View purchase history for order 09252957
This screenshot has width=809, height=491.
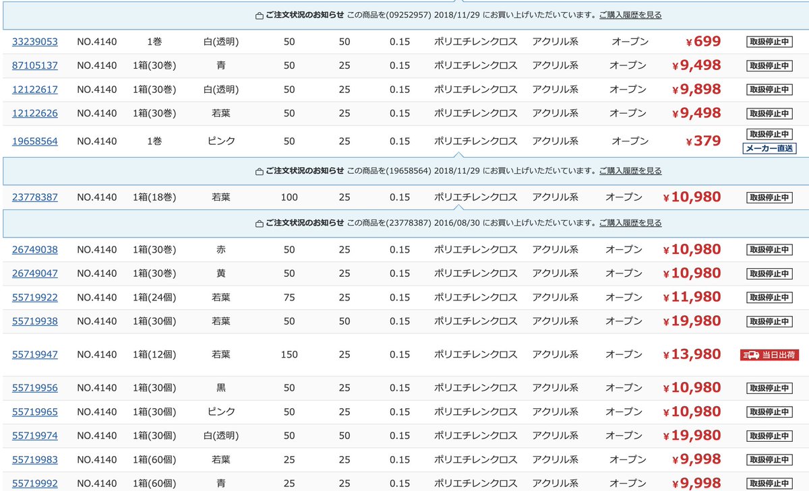pos(630,15)
